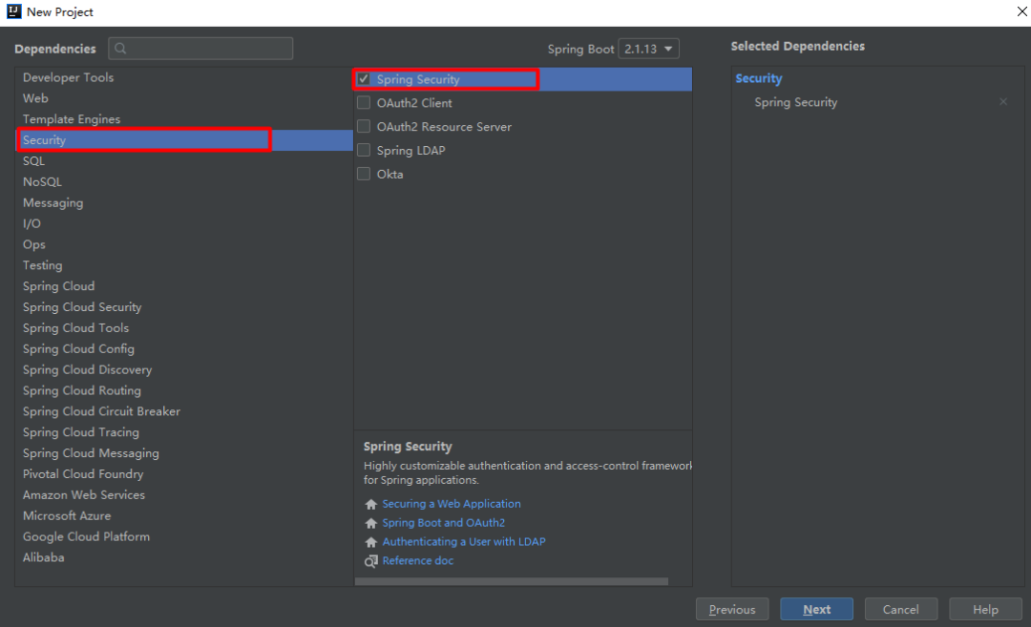
Task: Click the horizontal scrollbar under the description
Action: point(512,581)
